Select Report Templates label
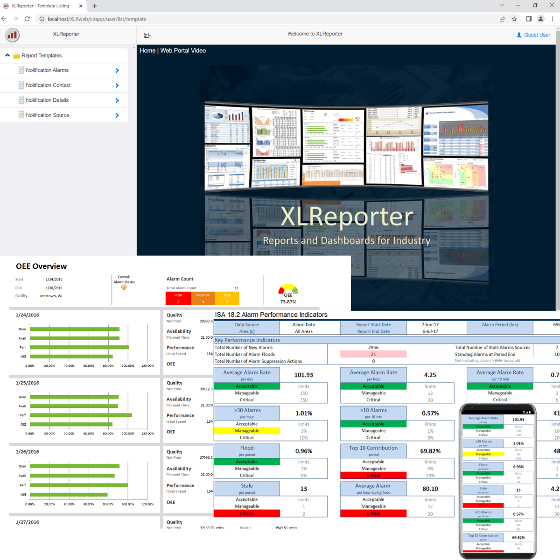This screenshot has height=560, width=560. pyautogui.click(x=42, y=56)
